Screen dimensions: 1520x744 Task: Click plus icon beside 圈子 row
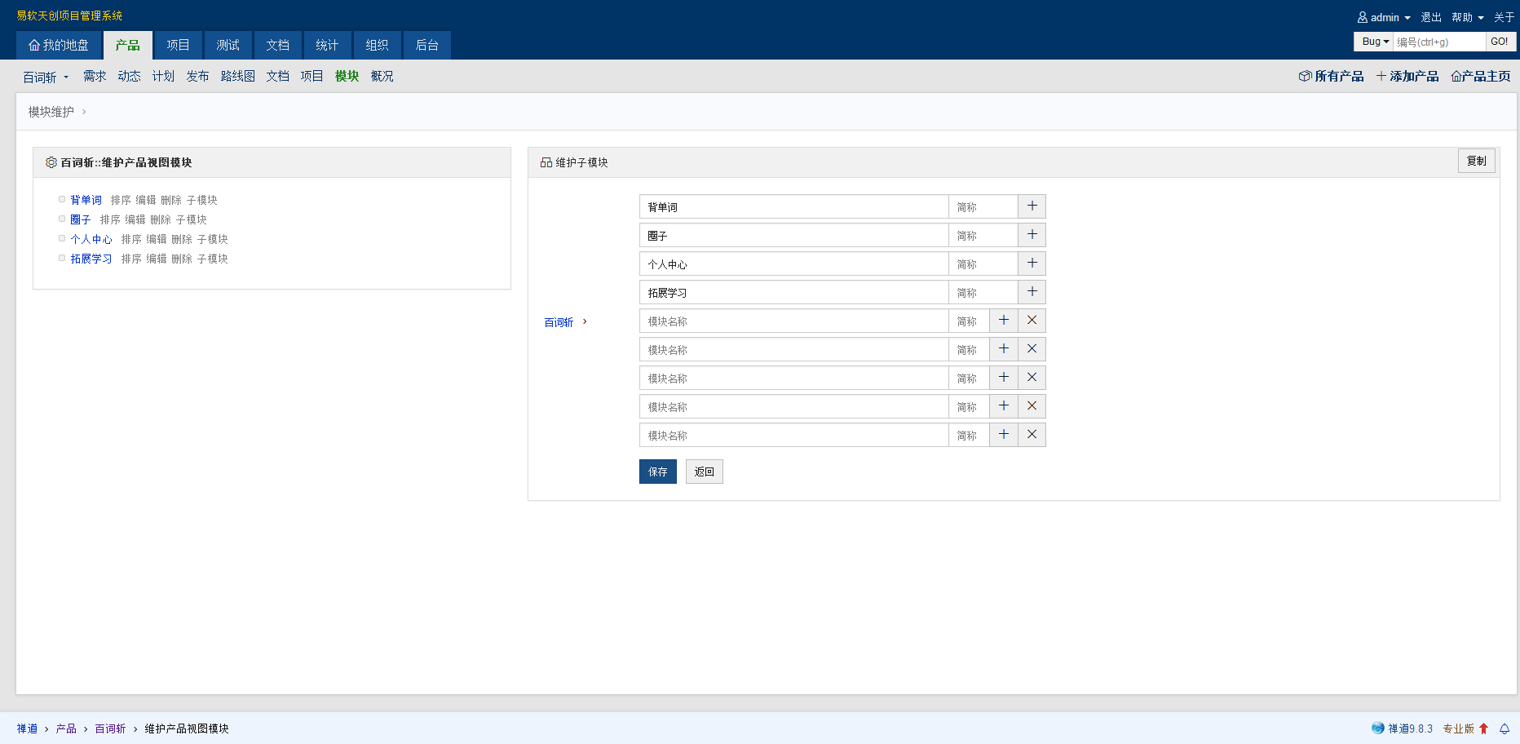[1032, 235]
